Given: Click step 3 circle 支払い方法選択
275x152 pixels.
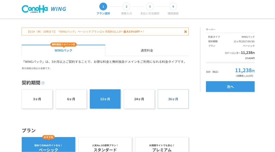Looking at the screenshot, I should click(150, 7).
